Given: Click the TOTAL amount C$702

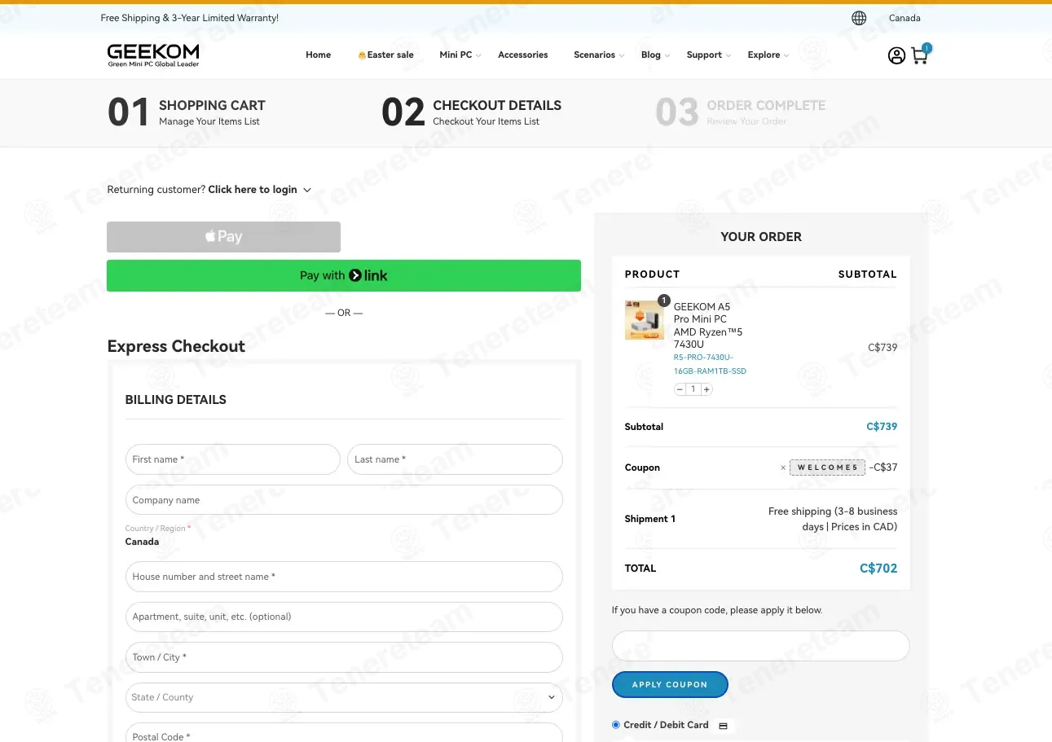Looking at the screenshot, I should [878, 569].
